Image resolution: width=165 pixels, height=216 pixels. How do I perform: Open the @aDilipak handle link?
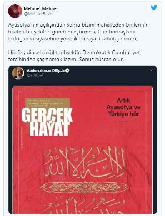[35, 75]
